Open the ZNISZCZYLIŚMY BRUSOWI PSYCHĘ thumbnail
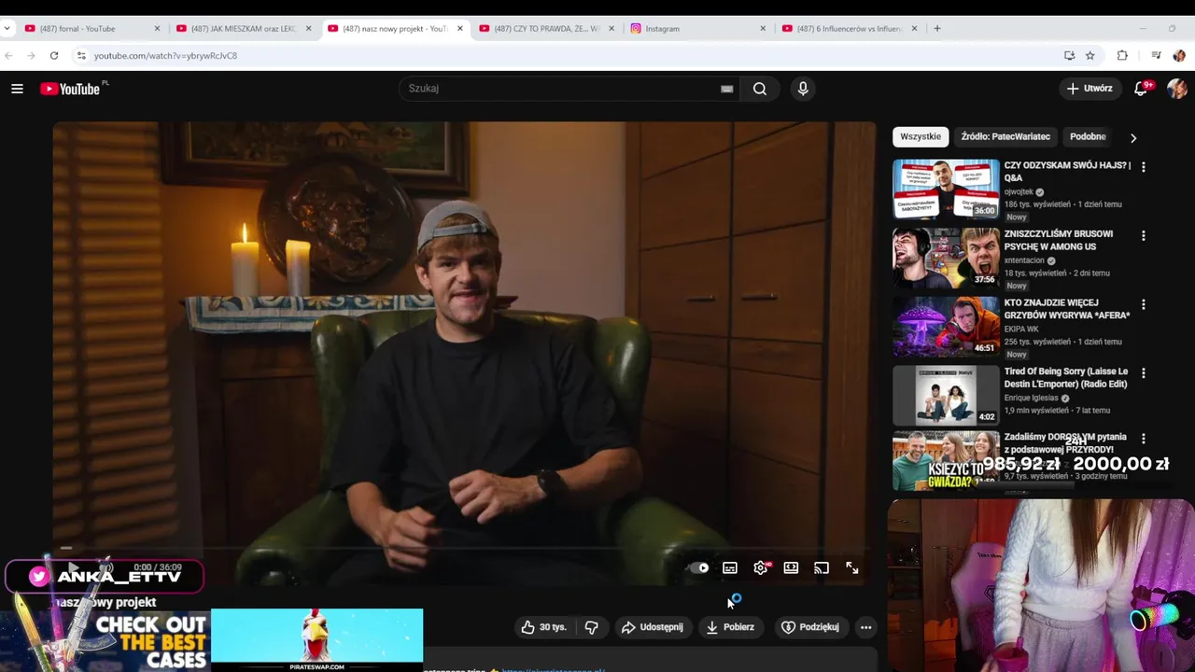 (946, 259)
